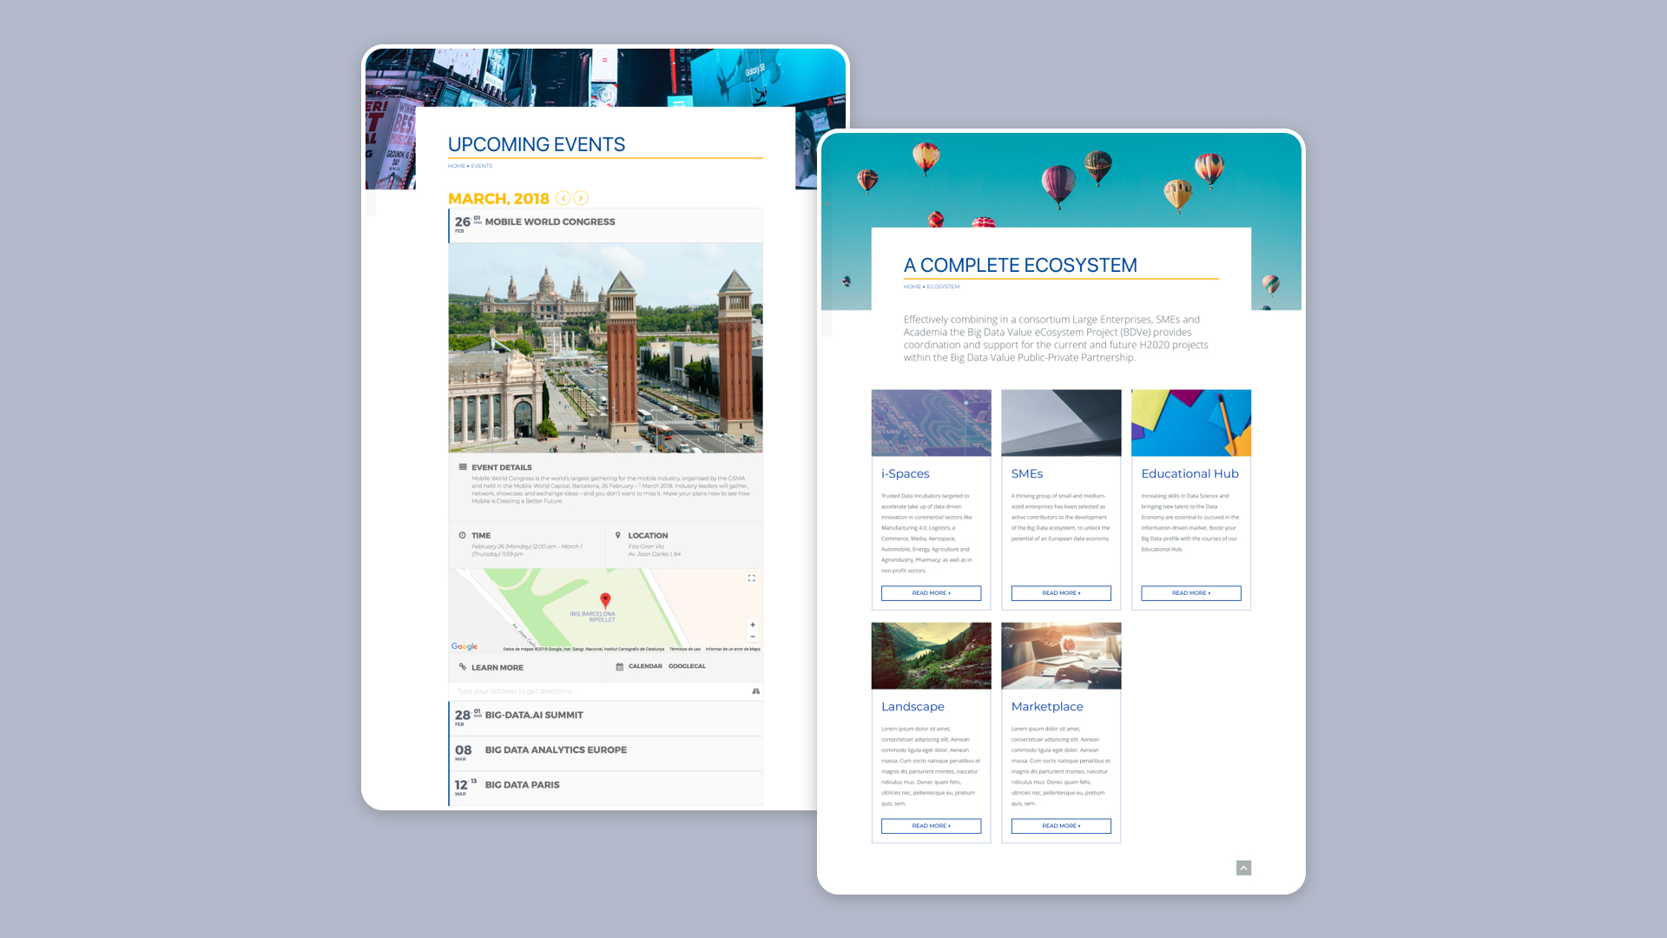Screen dimensions: 1667x938
Task: Open the Home breadcrumb on Ecosystem page
Action: [912, 287]
